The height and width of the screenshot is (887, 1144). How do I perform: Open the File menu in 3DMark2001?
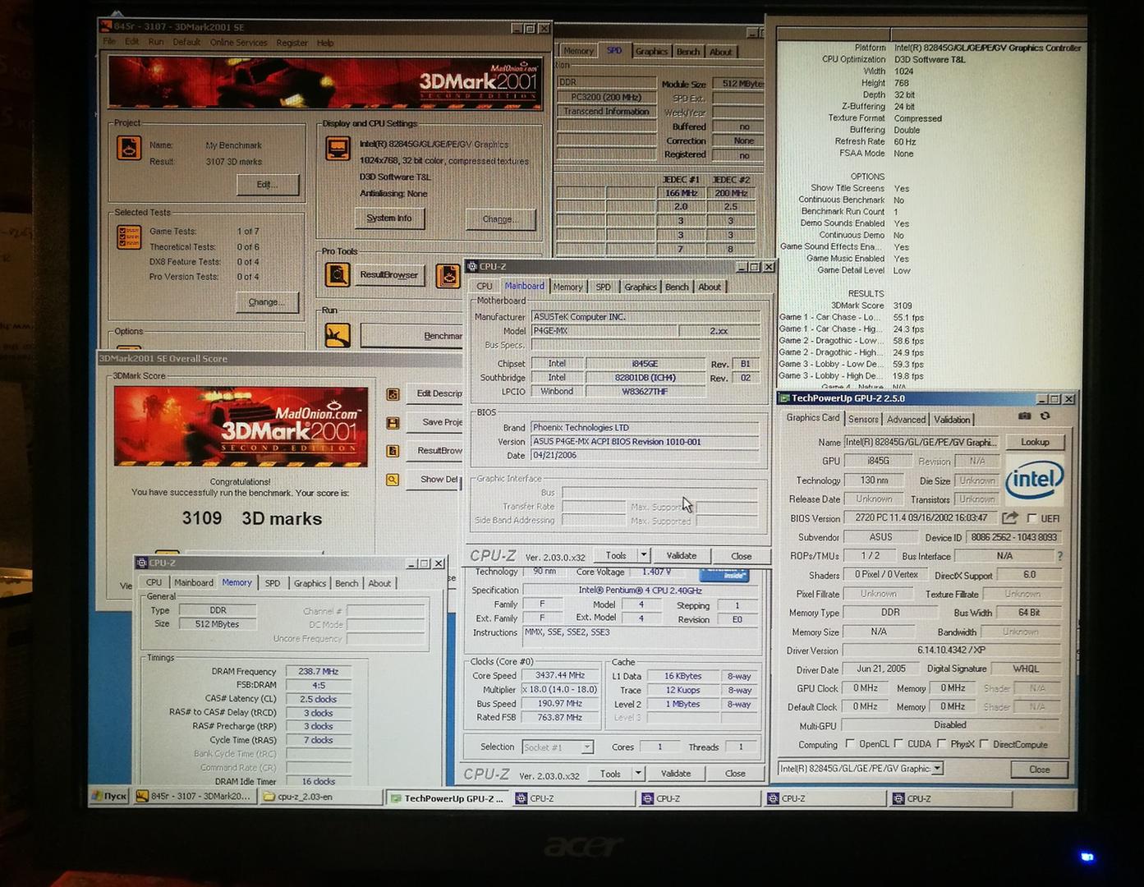(108, 42)
